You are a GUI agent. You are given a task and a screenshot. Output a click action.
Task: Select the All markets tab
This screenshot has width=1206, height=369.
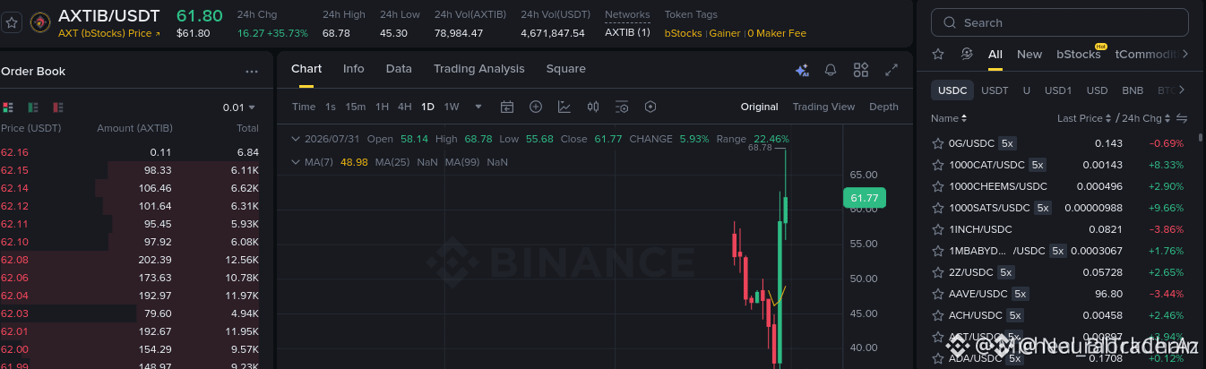coord(995,54)
